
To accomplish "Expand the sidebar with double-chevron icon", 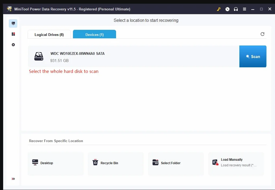I will pos(13,179).
